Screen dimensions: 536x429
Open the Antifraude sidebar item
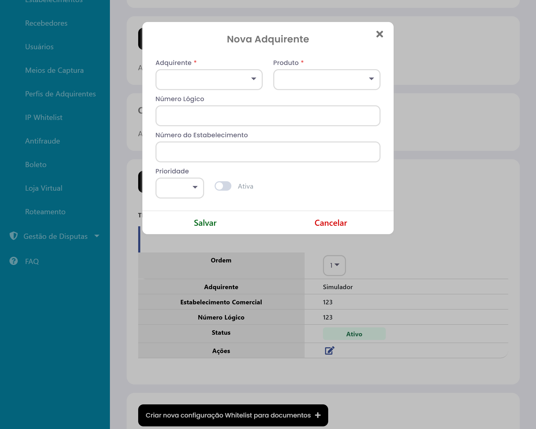pyautogui.click(x=42, y=141)
